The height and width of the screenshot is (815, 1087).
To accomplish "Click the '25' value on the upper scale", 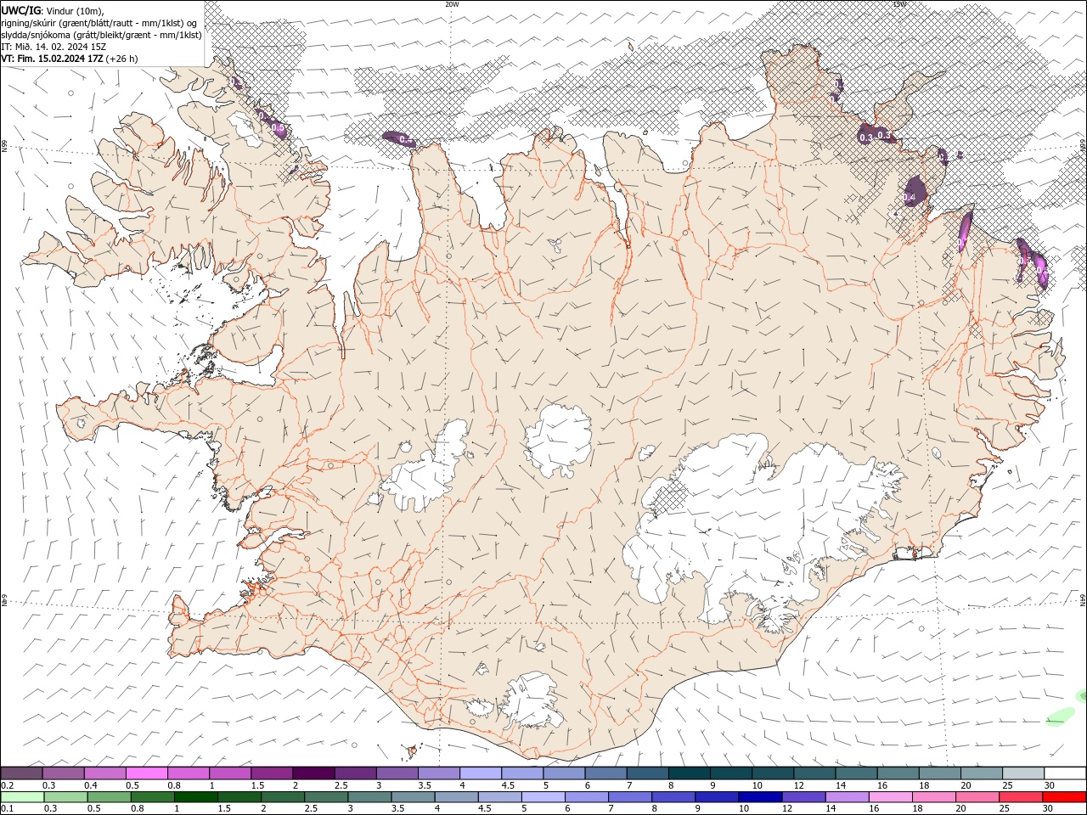I will (x=1007, y=785).
